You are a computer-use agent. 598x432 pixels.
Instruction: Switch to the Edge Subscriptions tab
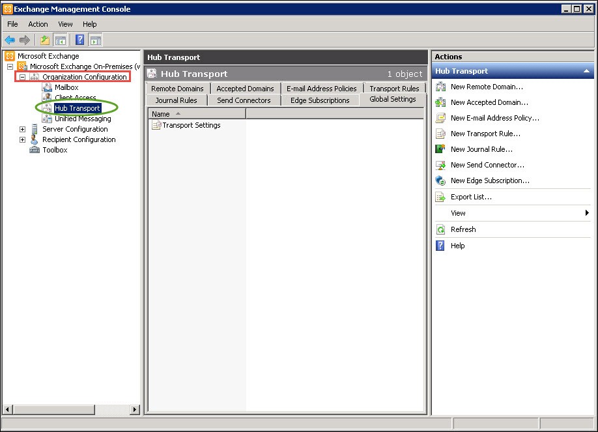[x=320, y=100]
